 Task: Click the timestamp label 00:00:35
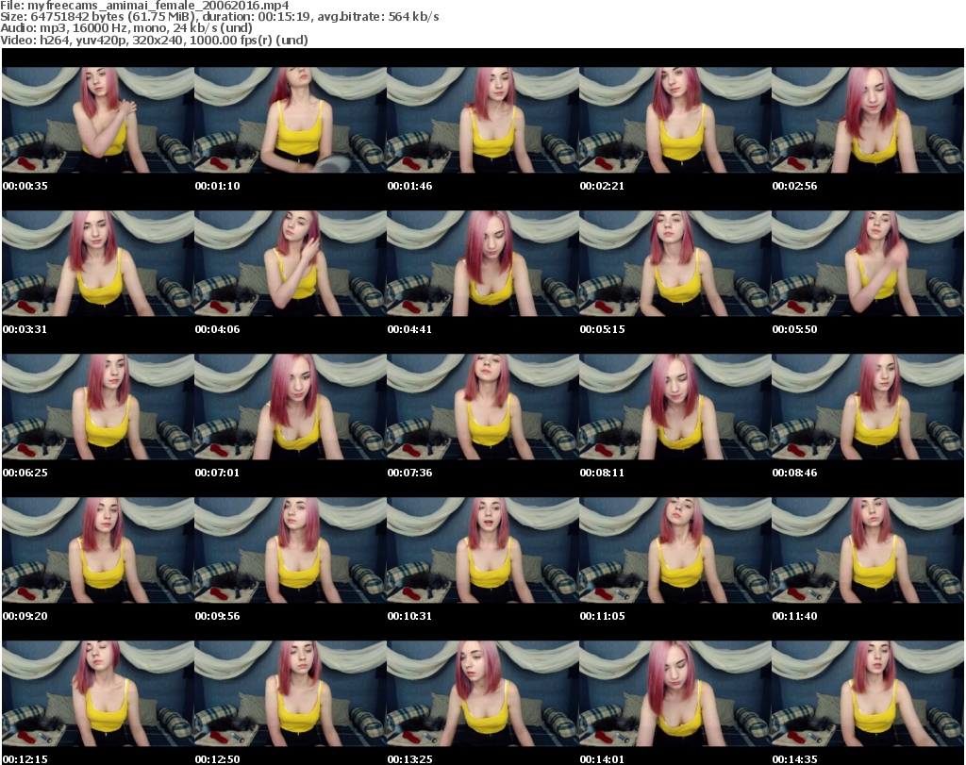[x=25, y=186]
